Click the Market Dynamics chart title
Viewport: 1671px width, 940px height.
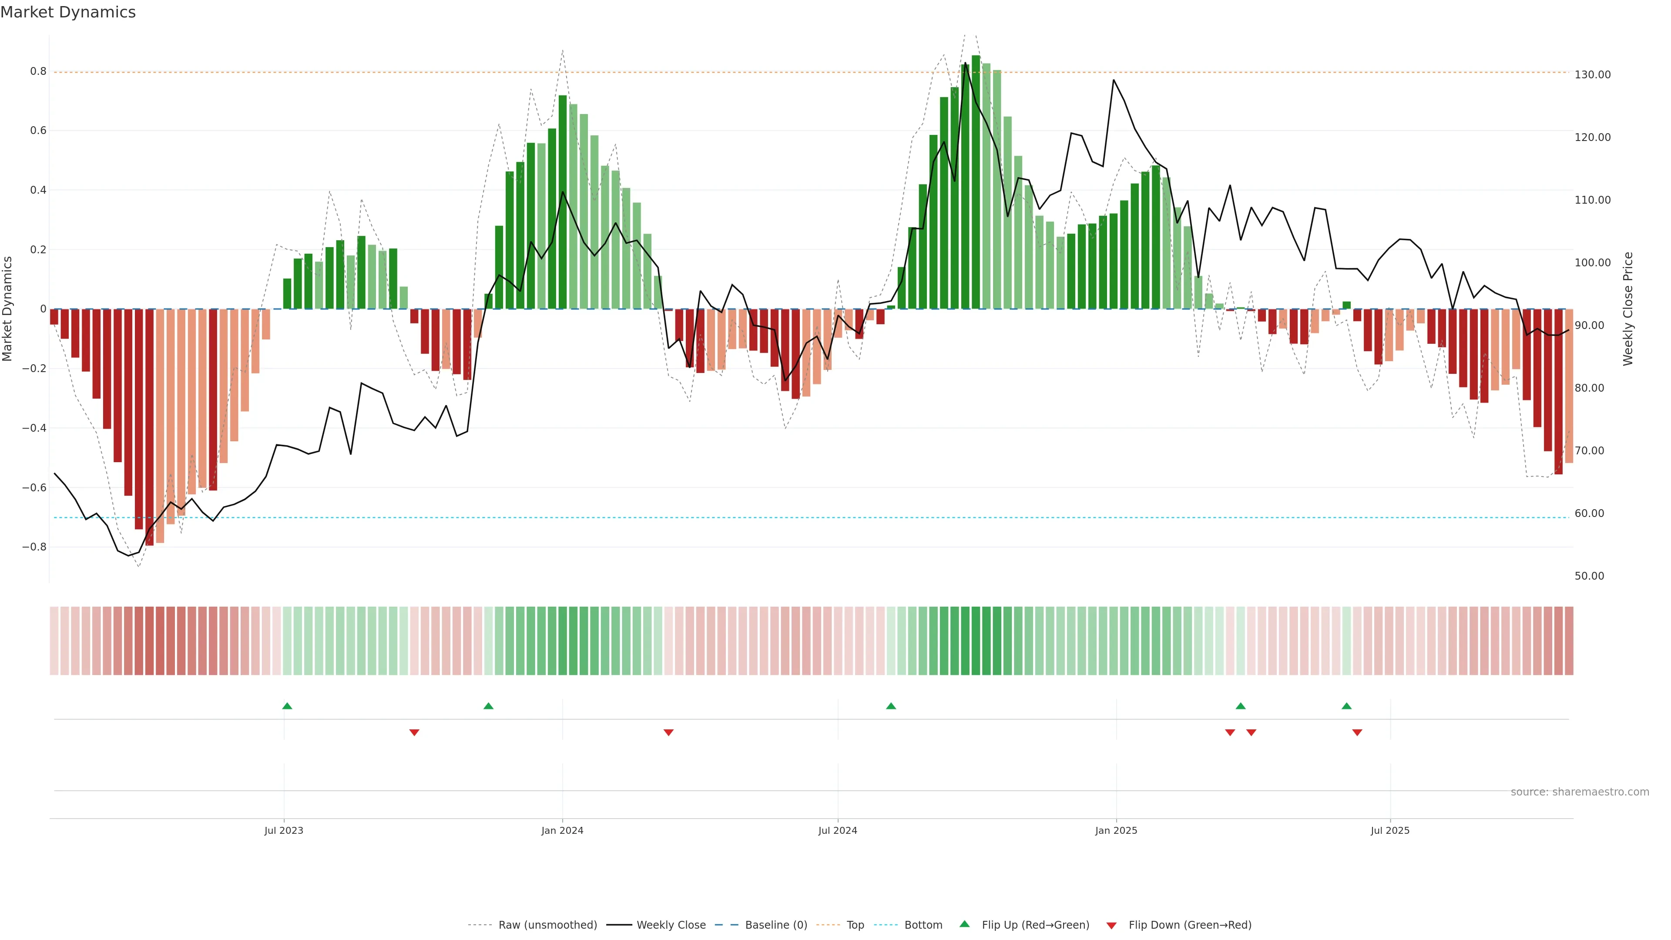tap(68, 12)
